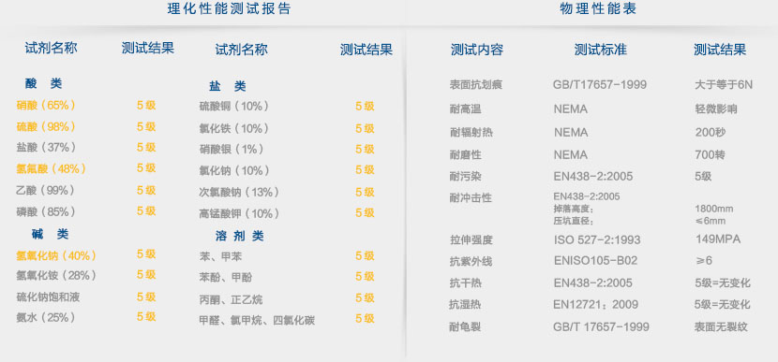Click the 酸类 category heading
The height and width of the screenshot is (362, 778).
(44, 84)
